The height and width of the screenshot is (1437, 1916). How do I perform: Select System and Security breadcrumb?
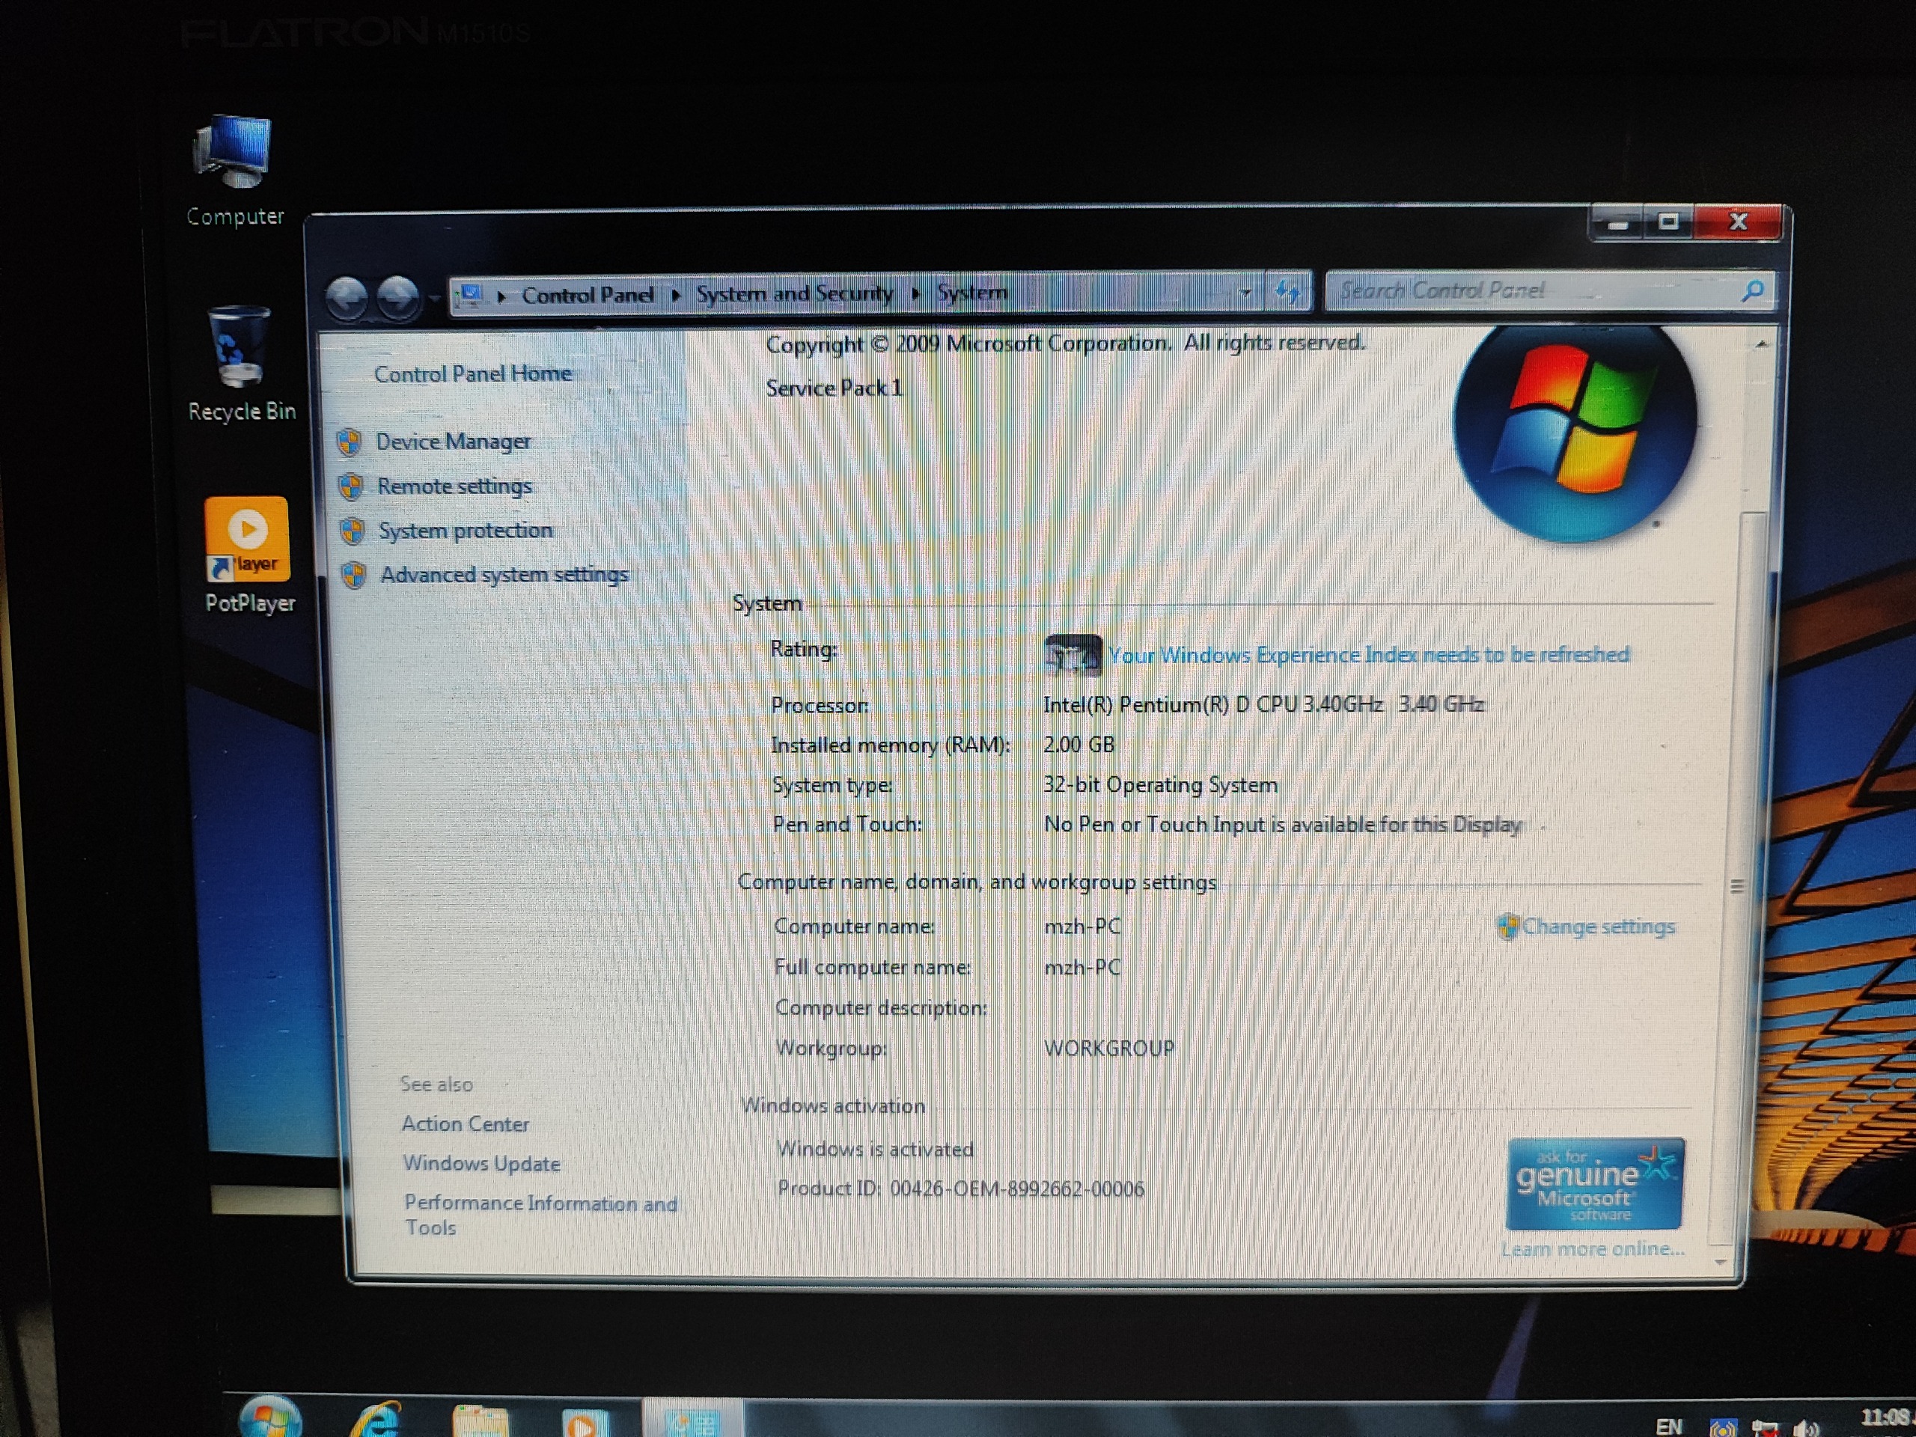(x=793, y=293)
